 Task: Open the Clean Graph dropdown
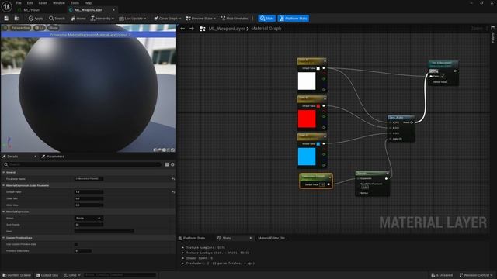tap(167, 19)
